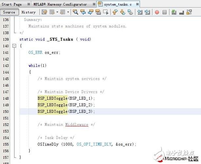Click the Find Selection magnifier icon
Viewport: 201px width, 164px height.
76,12
